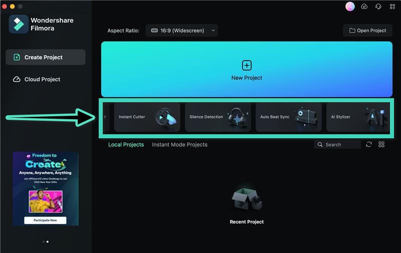Start a New Project
Screen dimensions: 401x253
coord(247,69)
